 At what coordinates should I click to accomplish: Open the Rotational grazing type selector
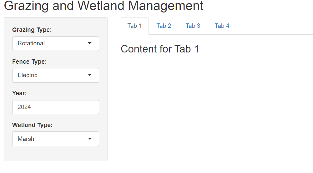pos(55,43)
